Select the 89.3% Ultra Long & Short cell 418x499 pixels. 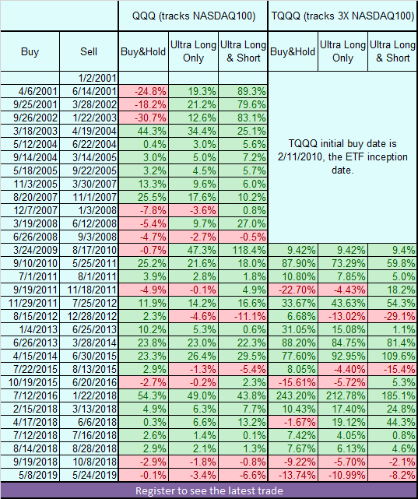tap(243, 91)
